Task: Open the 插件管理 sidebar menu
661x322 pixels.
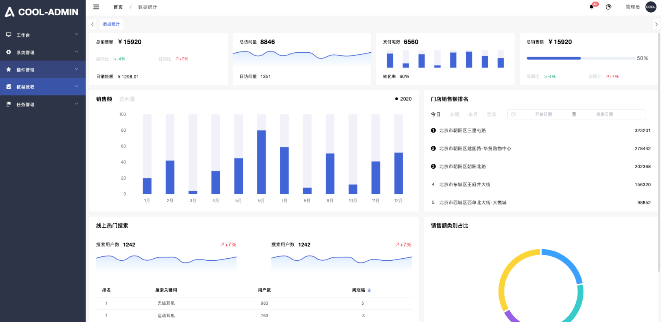Action: click(43, 70)
